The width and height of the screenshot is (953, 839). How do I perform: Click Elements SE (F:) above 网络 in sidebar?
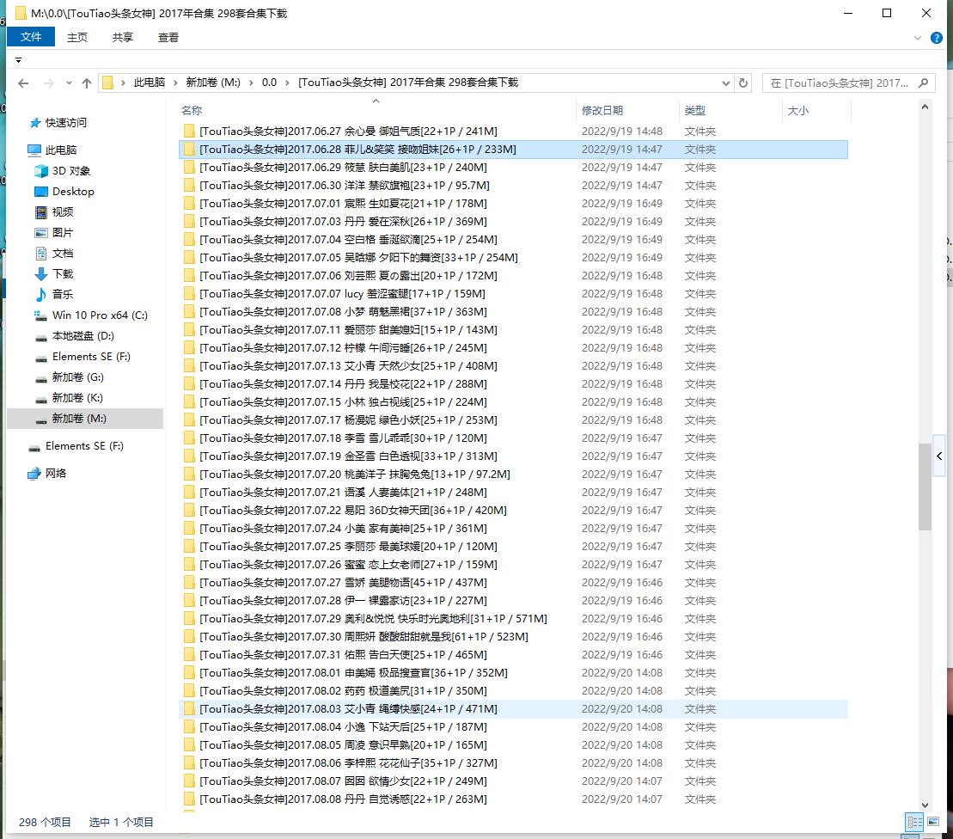pos(84,446)
